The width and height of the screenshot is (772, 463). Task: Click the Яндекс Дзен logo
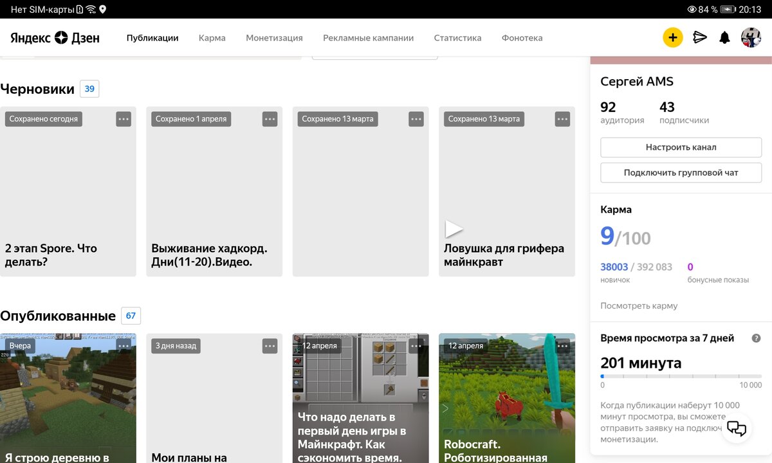click(55, 38)
